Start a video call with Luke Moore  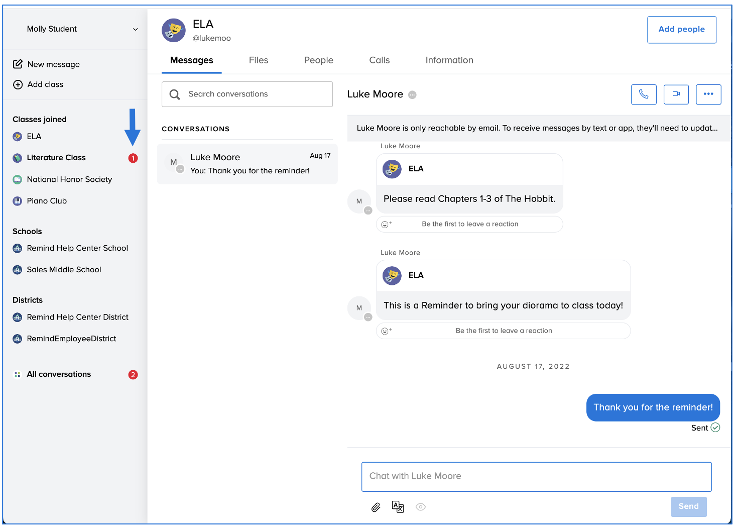pyautogui.click(x=676, y=94)
